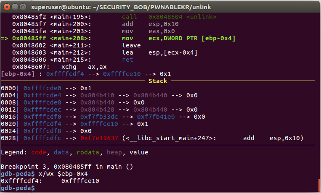Click the '[ebp-0x4]' label

point(18,74)
